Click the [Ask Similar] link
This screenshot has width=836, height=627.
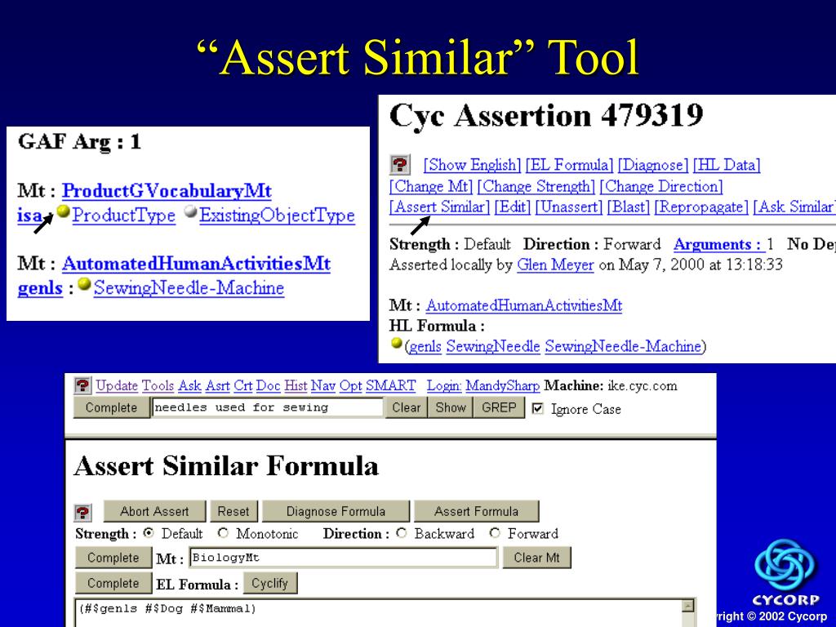pyautogui.click(x=794, y=207)
